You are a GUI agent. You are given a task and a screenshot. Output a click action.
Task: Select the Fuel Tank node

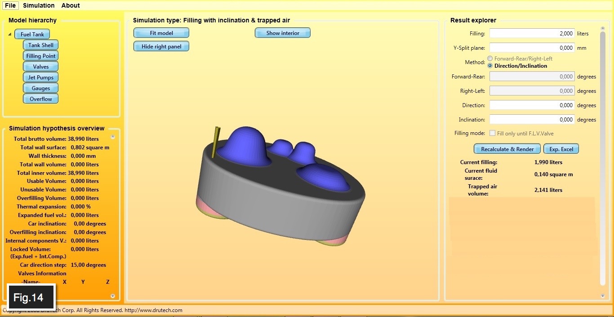32,35
